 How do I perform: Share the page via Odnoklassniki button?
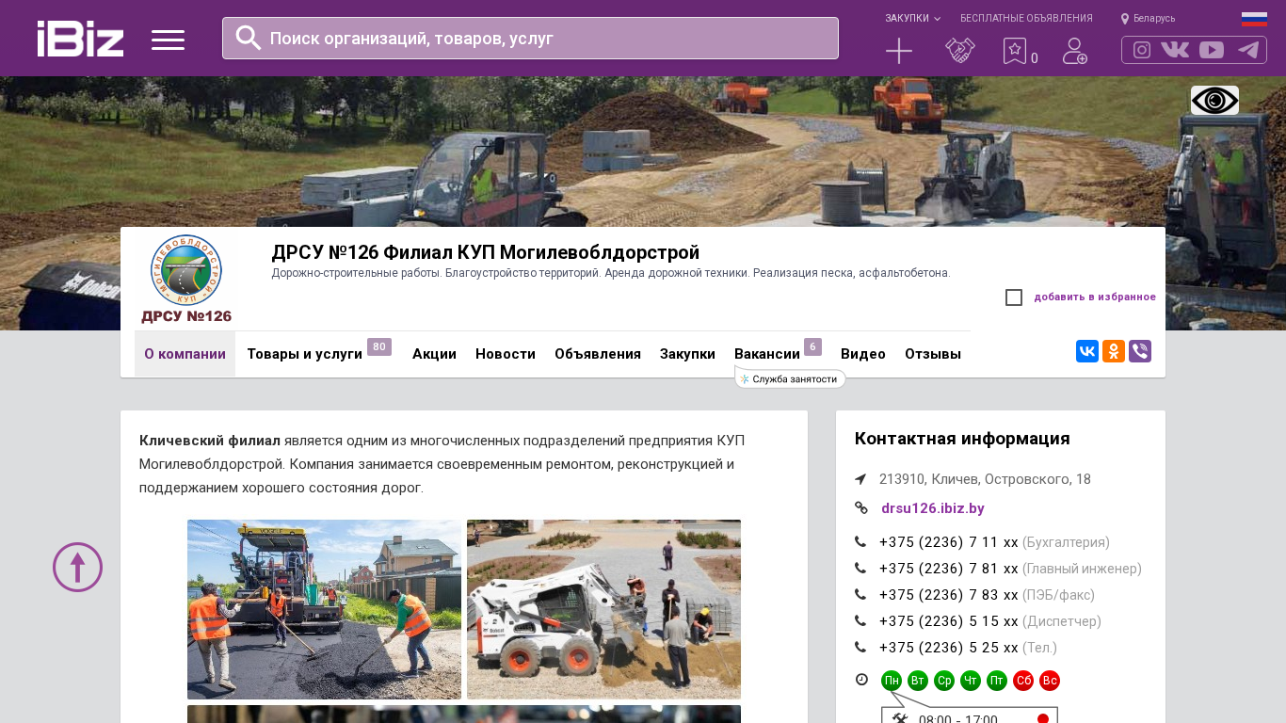click(x=1114, y=351)
